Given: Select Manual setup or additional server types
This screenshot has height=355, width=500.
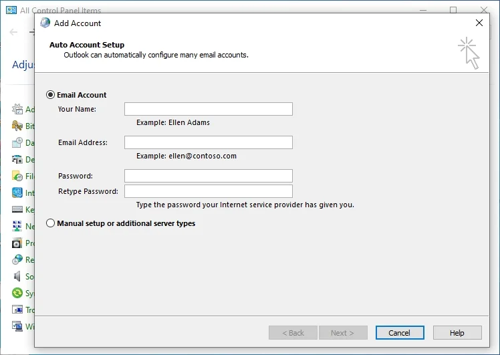Looking at the screenshot, I should point(50,223).
